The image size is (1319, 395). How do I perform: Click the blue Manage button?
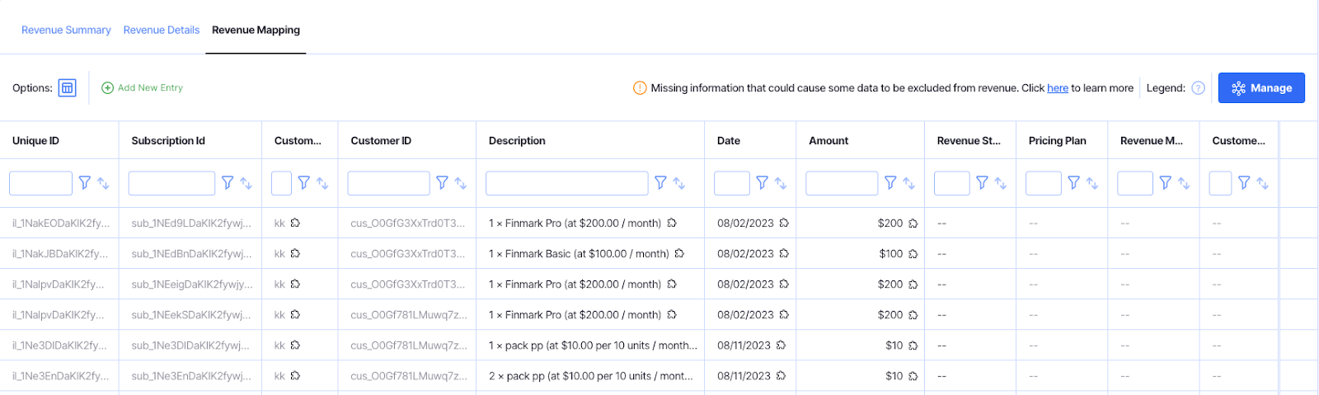point(1261,88)
